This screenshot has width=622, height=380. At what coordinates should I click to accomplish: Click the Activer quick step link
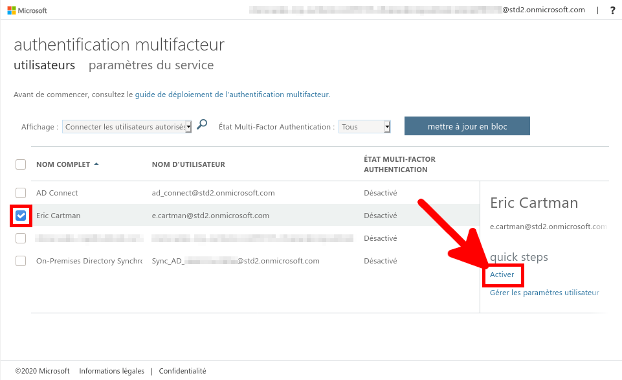(x=503, y=274)
